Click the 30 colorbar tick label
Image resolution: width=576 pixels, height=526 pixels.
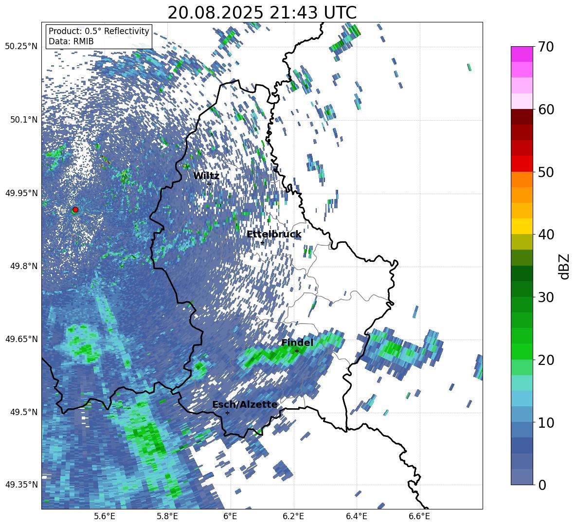(546, 297)
